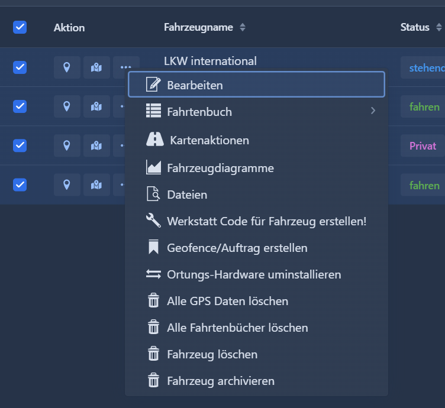Viewport: 445px width, 408px height.
Task: Click Fahrzeug löschen in menu
Action: click(x=212, y=354)
